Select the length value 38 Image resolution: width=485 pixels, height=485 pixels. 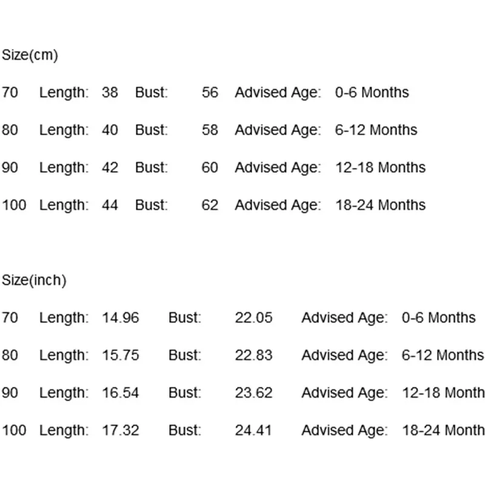[x=110, y=93]
